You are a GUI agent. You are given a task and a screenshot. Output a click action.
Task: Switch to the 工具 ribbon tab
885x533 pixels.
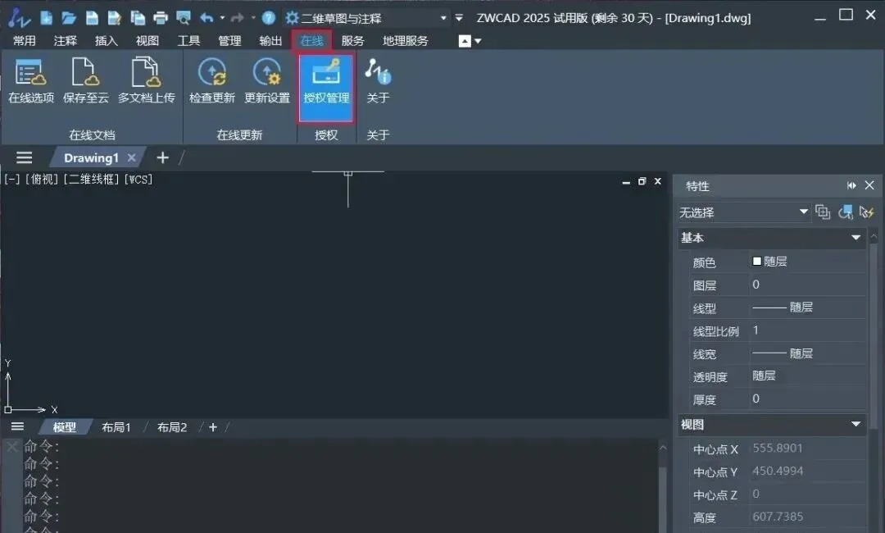point(188,41)
